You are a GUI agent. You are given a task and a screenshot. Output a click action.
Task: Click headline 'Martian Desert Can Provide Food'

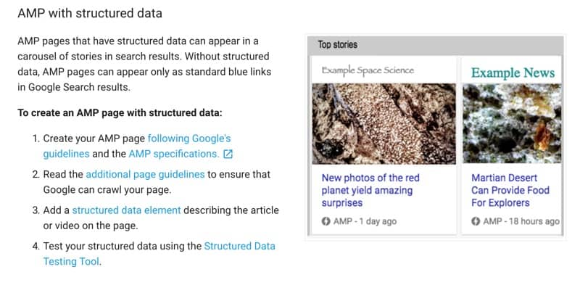pos(510,190)
